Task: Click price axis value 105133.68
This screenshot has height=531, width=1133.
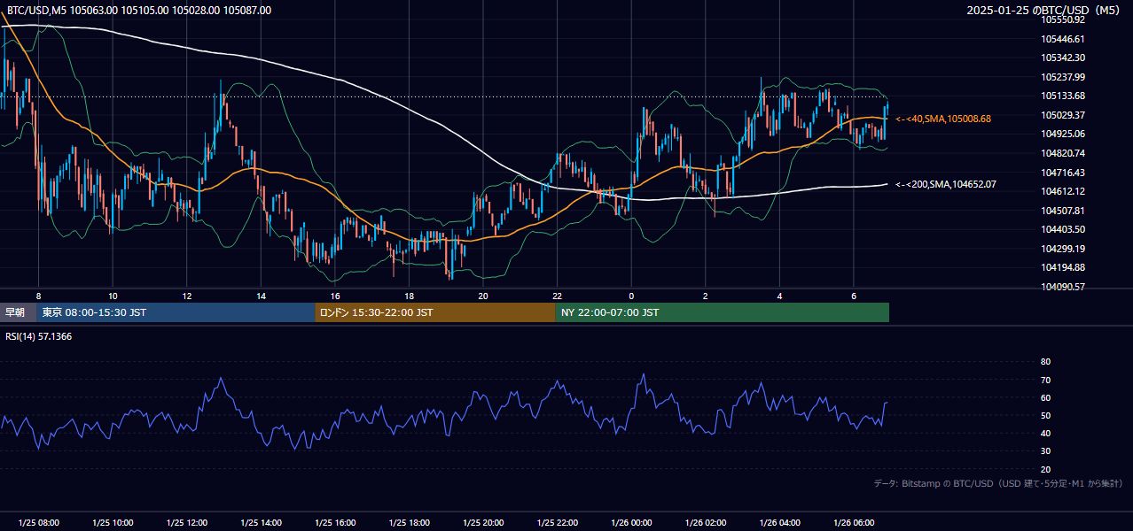Action: (x=1063, y=96)
